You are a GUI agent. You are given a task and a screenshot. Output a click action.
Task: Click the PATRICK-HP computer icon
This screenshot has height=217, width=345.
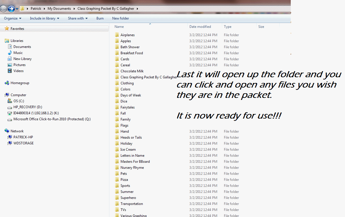[x=10, y=137]
